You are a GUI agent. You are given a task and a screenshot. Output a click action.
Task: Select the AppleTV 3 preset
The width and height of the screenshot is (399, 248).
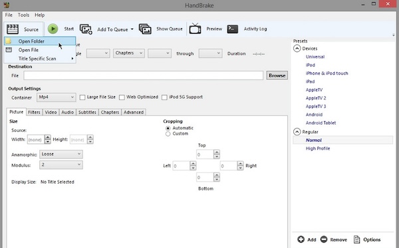pyautogui.click(x=316, y=106)
